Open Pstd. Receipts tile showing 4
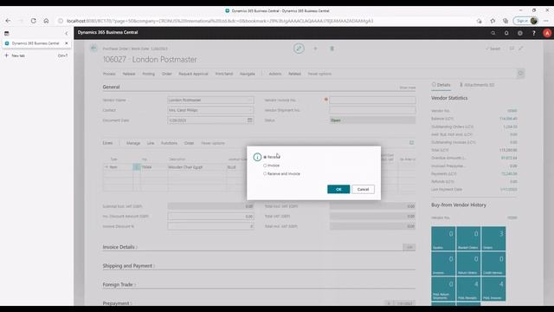 click(468, 289)
